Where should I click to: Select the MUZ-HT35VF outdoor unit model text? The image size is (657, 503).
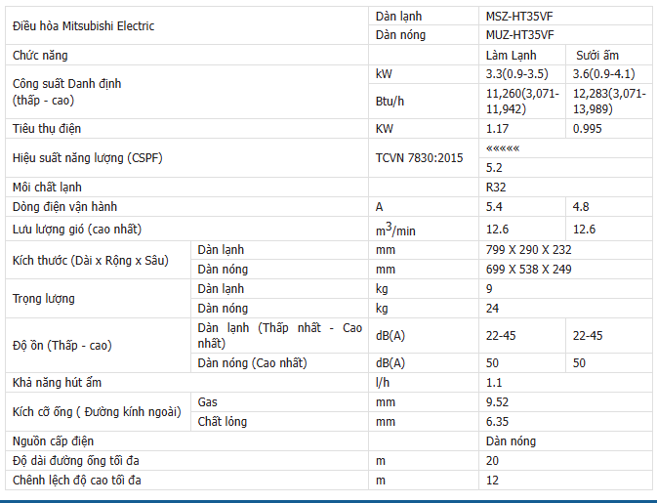click(x=519, y=35)
